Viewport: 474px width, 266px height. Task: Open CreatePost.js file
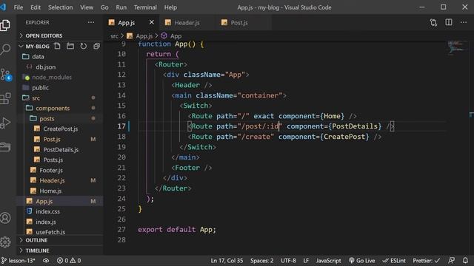point(61,129)
